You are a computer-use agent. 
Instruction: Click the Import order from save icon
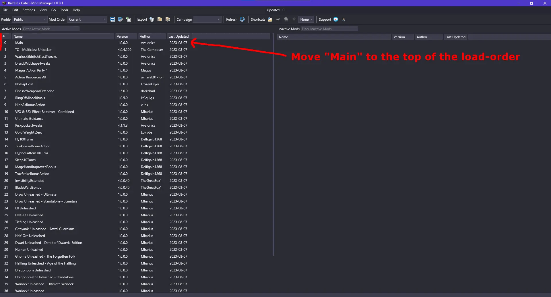pos(129,19)
